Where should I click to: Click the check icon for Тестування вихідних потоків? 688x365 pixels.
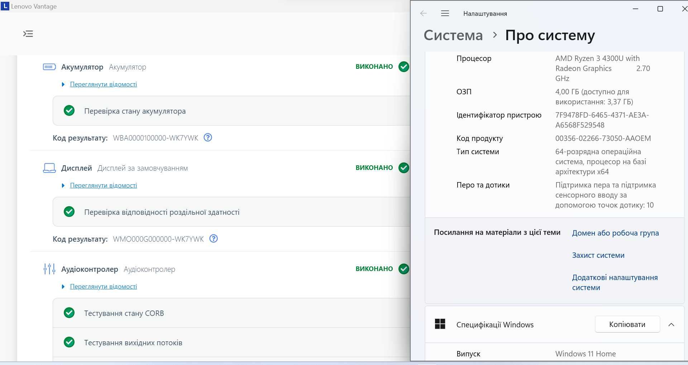tap(69, 342)
